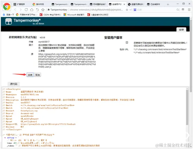Minimize the browser window
Image resolution: width=193 pixels, height=149 pixels.
[x=178, y=4]
